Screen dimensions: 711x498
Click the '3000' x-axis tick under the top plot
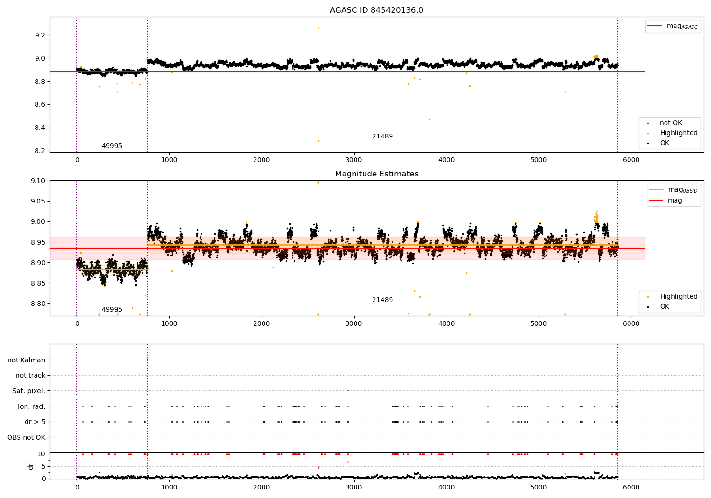tap(354, 160)
